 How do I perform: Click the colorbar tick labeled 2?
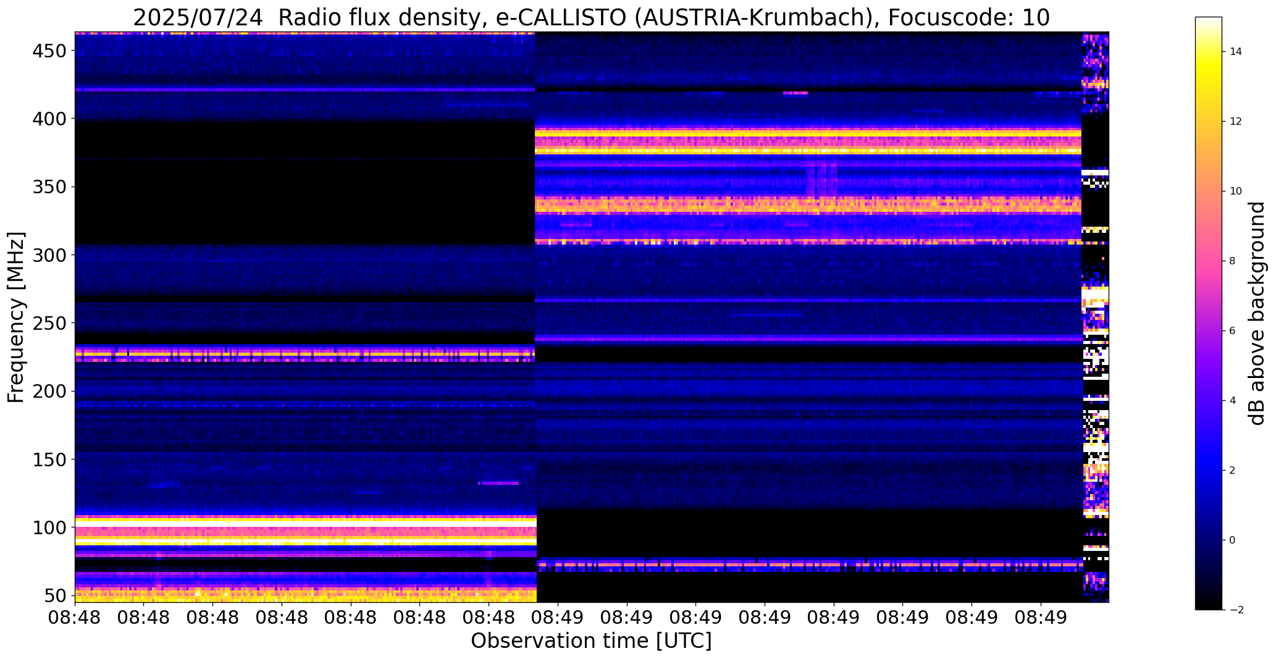tap(1233, 471)
